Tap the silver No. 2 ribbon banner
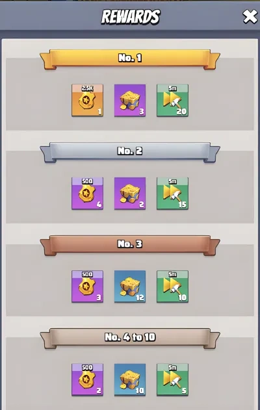 coord(130,152)
